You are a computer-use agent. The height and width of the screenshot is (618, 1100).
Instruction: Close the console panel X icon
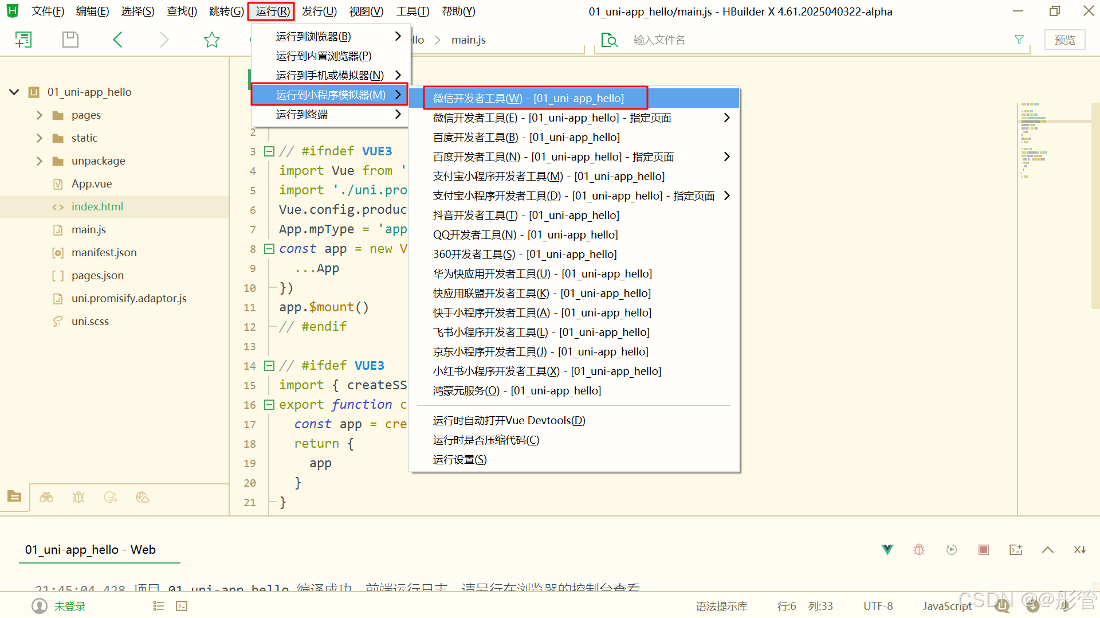click(x=1080, y=550)
